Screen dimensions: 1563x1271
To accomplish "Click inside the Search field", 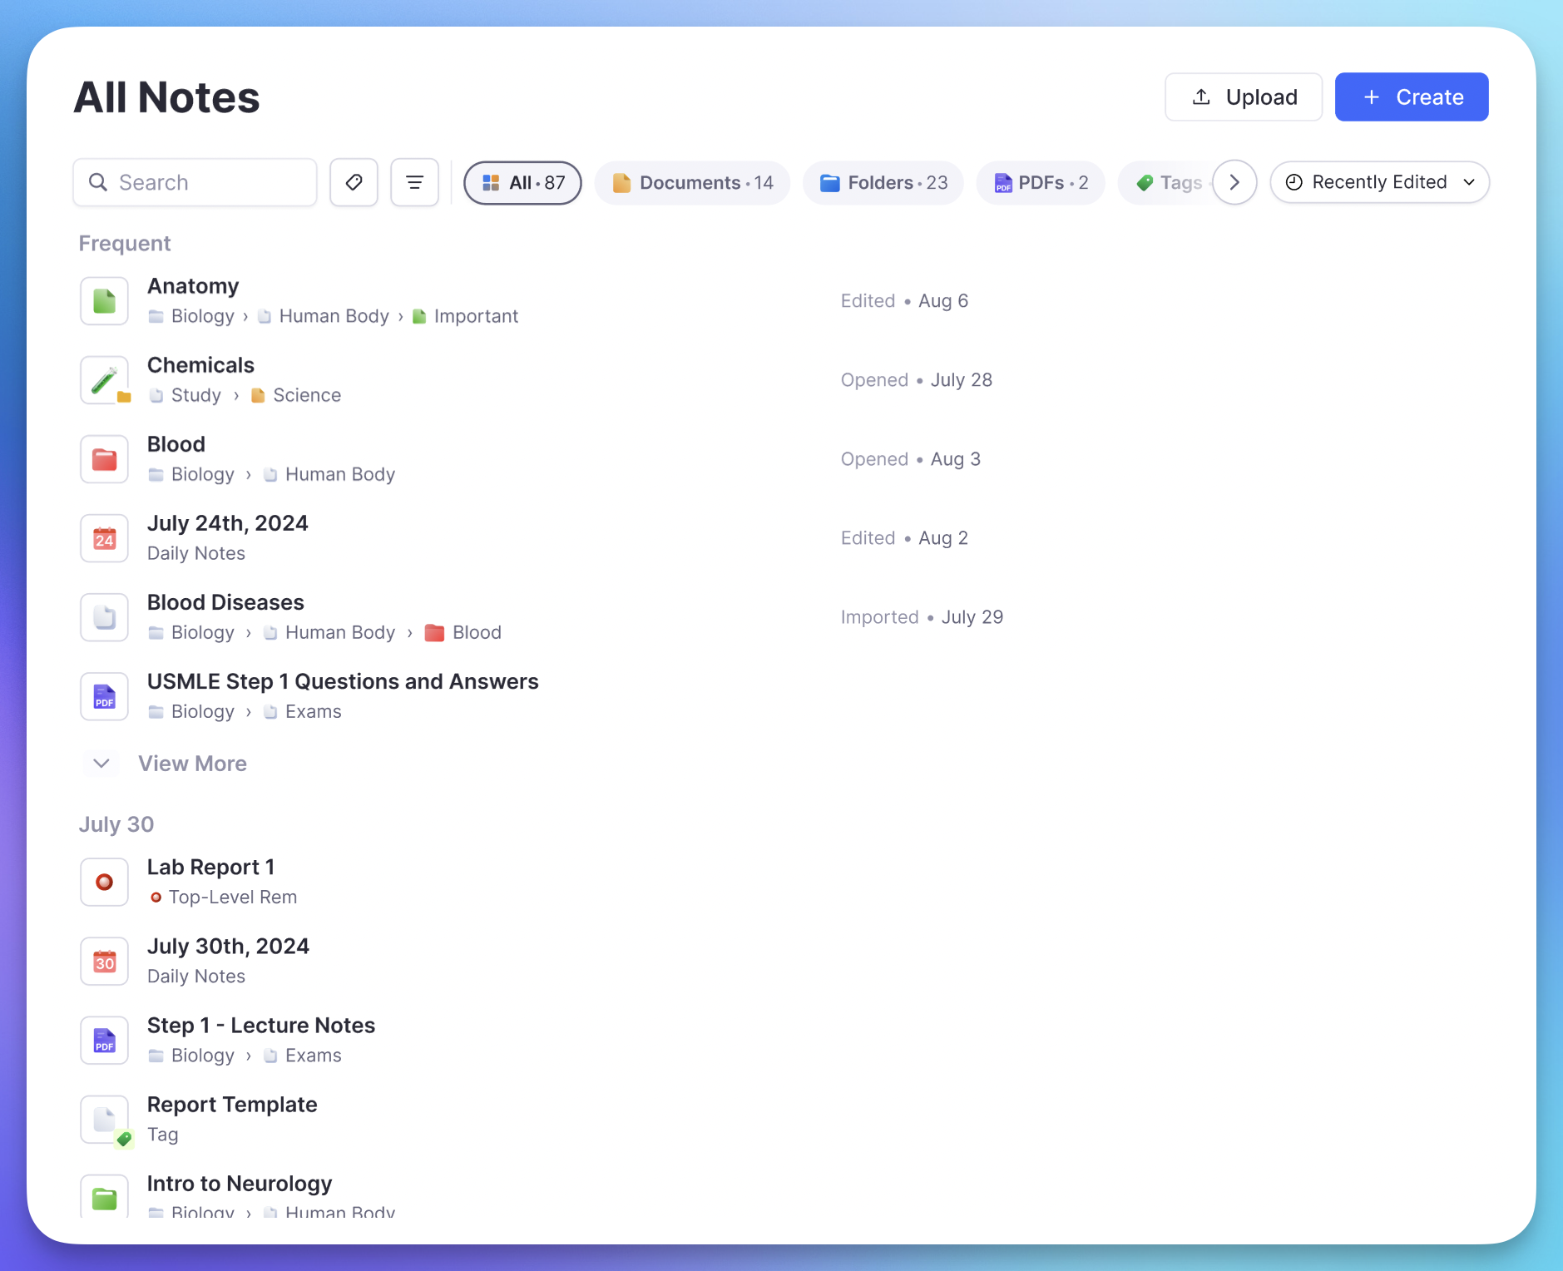I will [x=195, y=182].
